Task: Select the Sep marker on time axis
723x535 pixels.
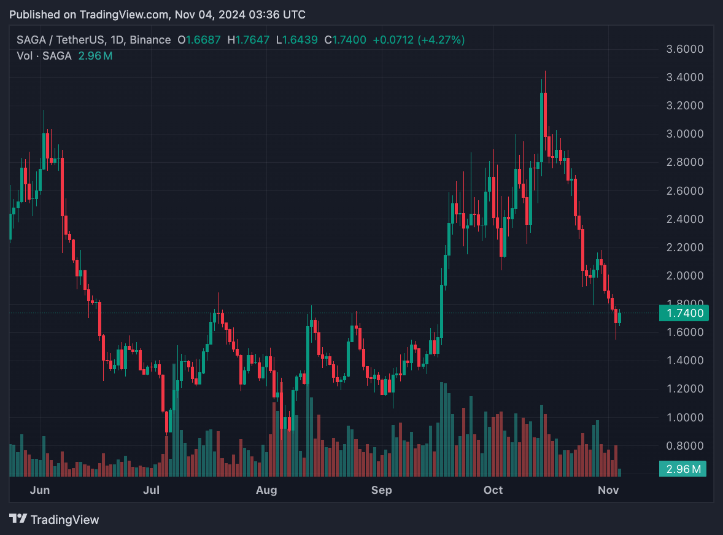Action: click(x=382, y=490)
